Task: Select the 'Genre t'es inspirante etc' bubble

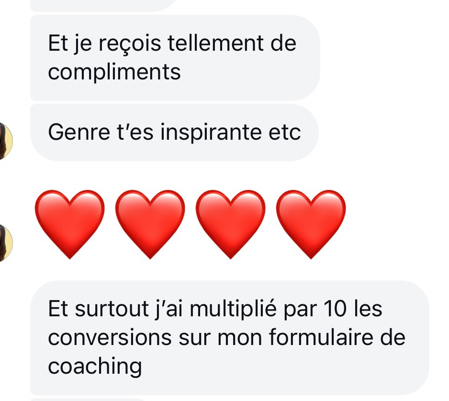Action: 174,133
